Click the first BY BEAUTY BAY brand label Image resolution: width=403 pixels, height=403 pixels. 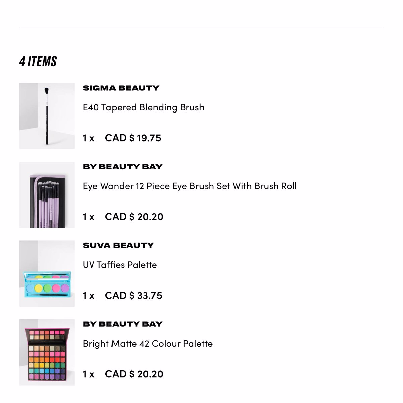point(123,167)
